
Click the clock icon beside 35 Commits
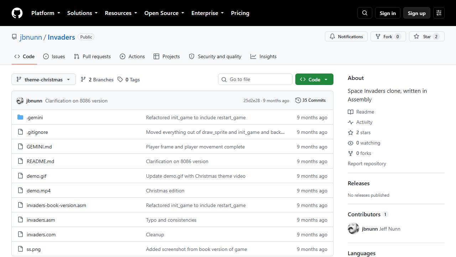coord(298,101)
